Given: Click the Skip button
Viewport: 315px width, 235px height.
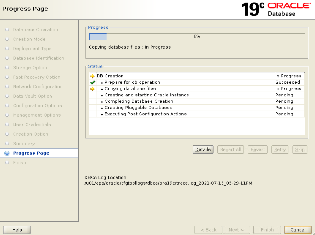Looking at the screenshot, I should pyautogui.click(x=300, y=150).
